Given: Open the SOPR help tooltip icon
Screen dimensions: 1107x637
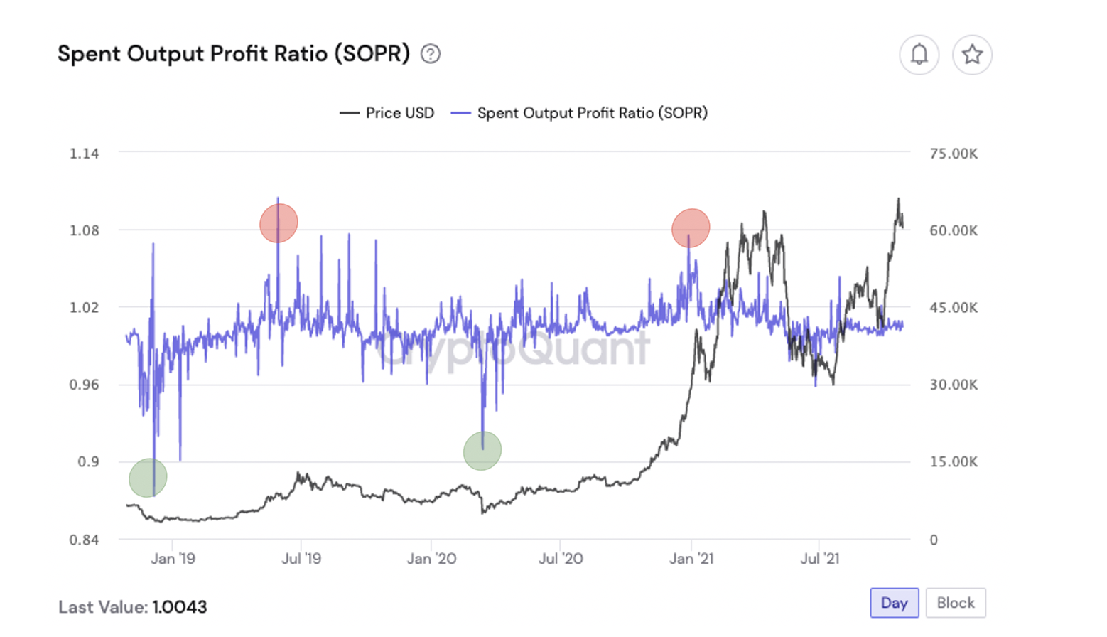Looking at the screenshot, I should click(x=432, y=53).
